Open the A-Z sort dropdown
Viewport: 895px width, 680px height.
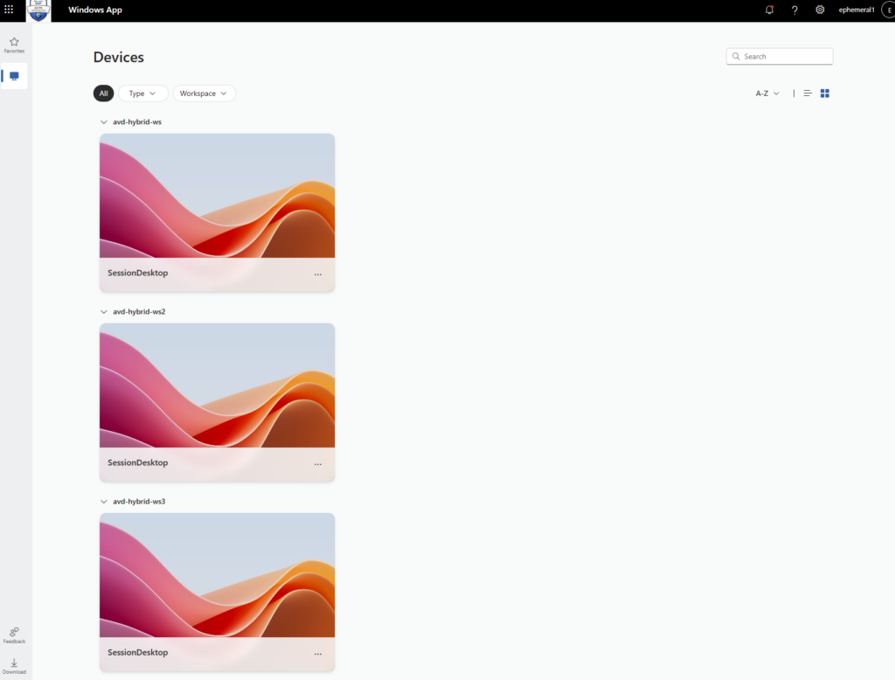[767, 93]
